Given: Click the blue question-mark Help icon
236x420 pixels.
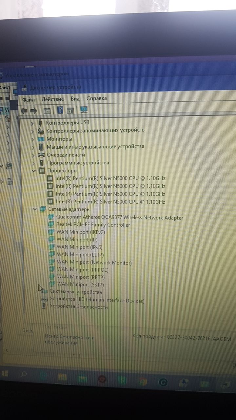Looking at the screenshot, I should [x=60, y=110].
